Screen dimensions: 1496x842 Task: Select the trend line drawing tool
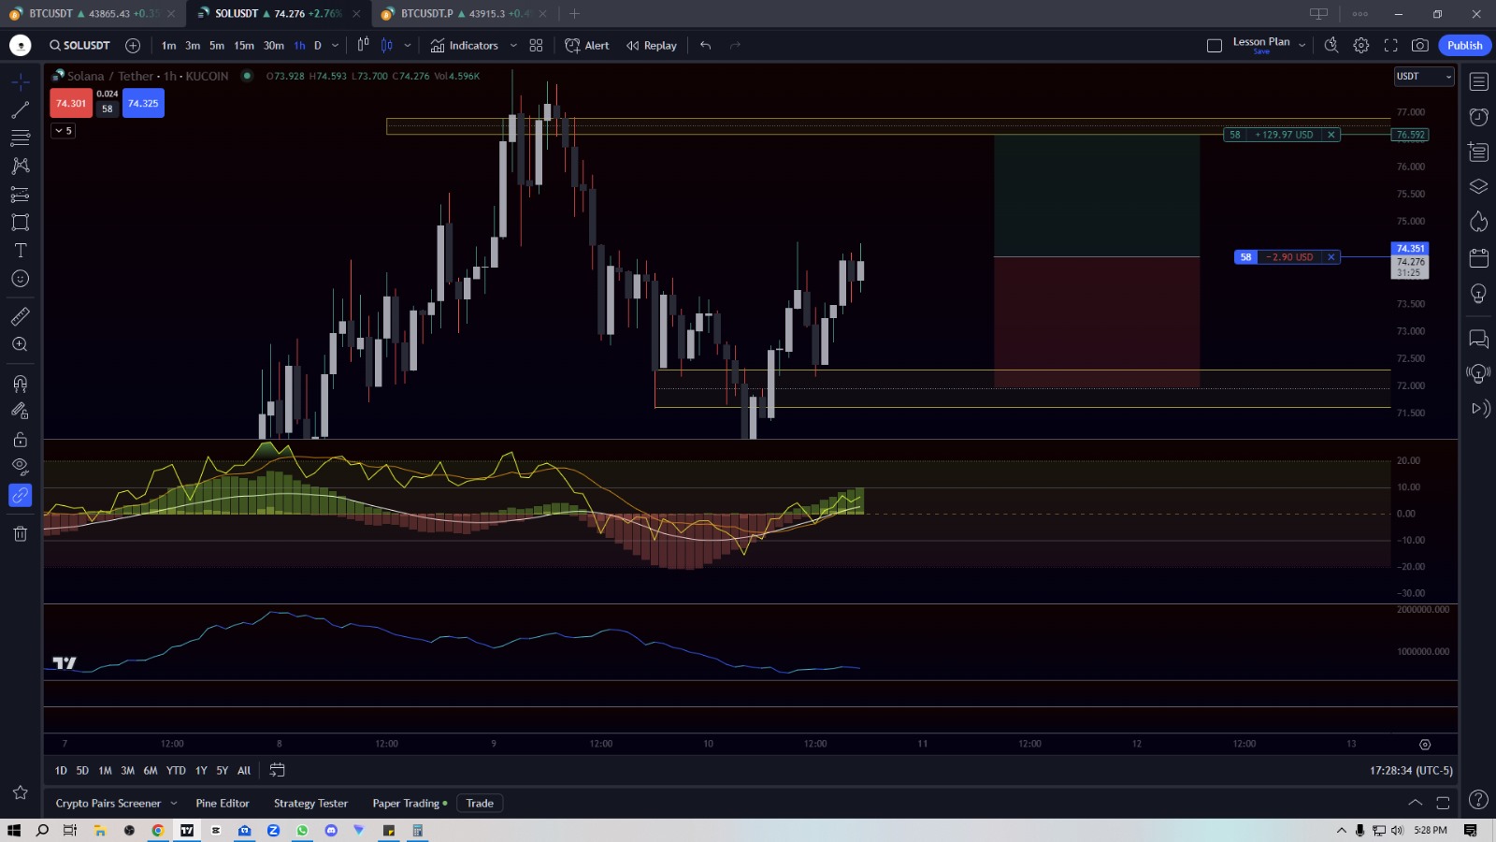pyautogui.click(x=20, y=110)
